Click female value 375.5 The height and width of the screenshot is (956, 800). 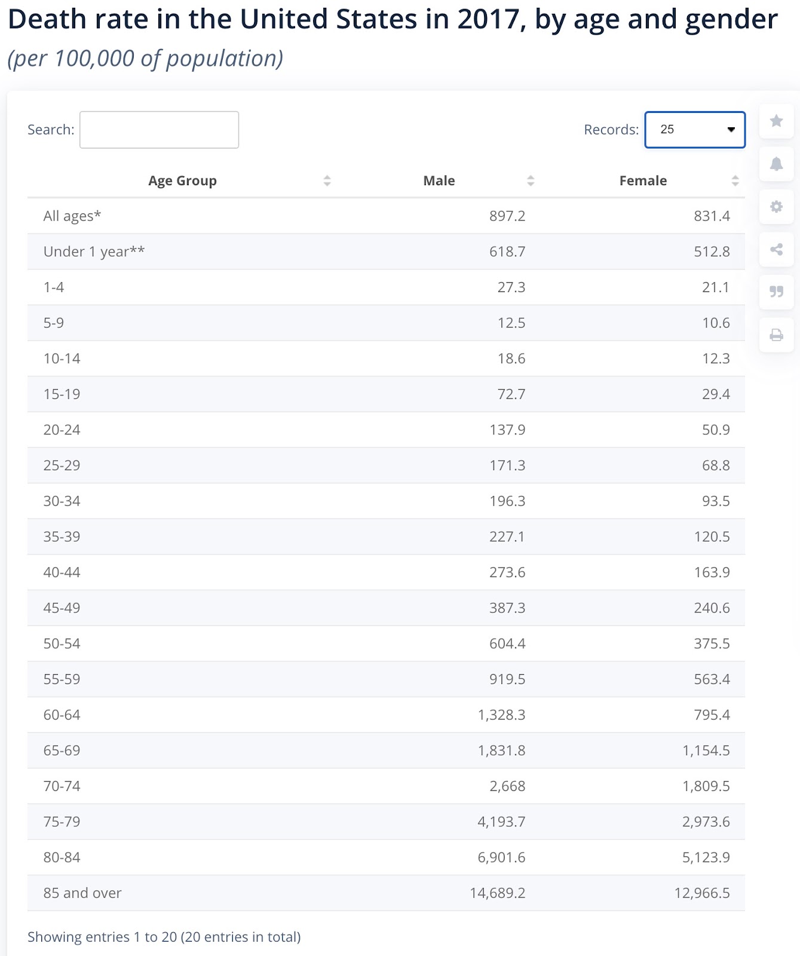(x=712, y=644)
